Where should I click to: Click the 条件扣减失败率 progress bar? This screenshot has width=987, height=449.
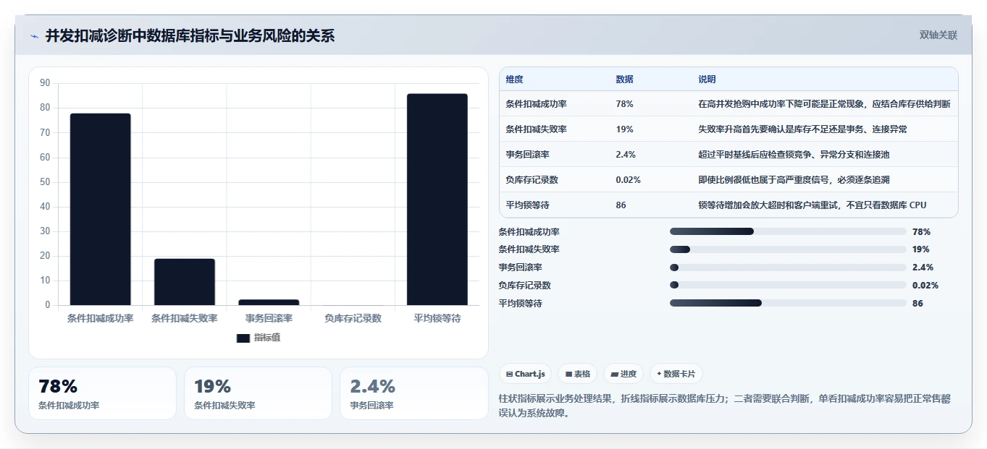click(788, 249)
